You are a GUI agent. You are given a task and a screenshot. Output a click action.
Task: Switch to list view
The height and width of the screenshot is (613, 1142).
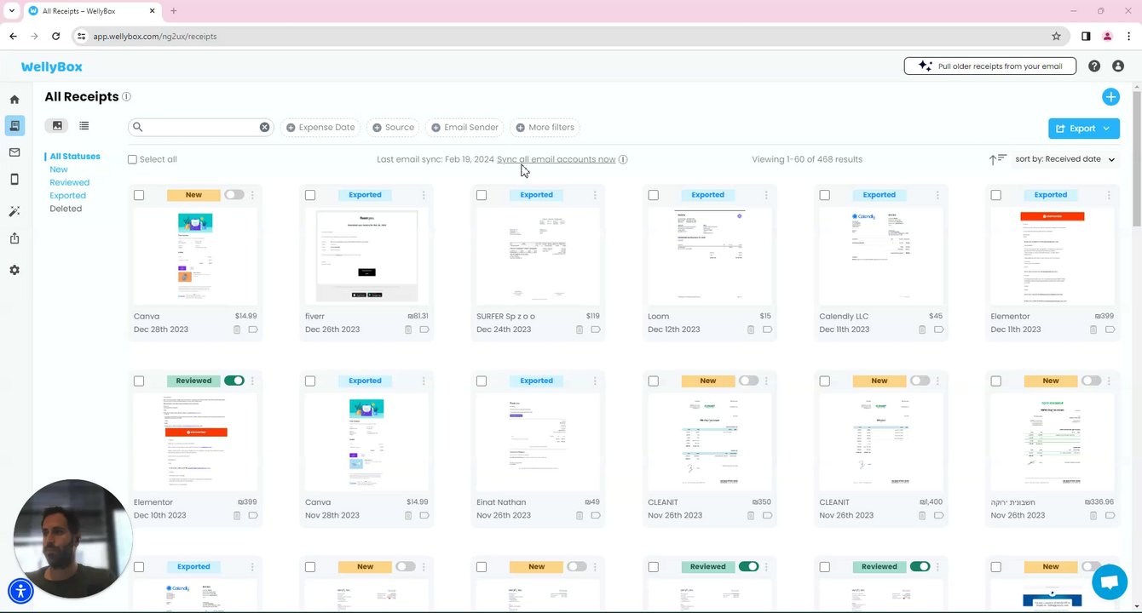click(84, 126)
